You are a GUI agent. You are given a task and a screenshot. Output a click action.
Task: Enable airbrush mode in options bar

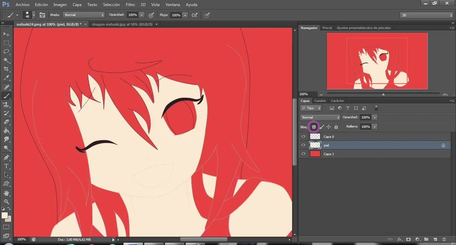click(195, 15)
